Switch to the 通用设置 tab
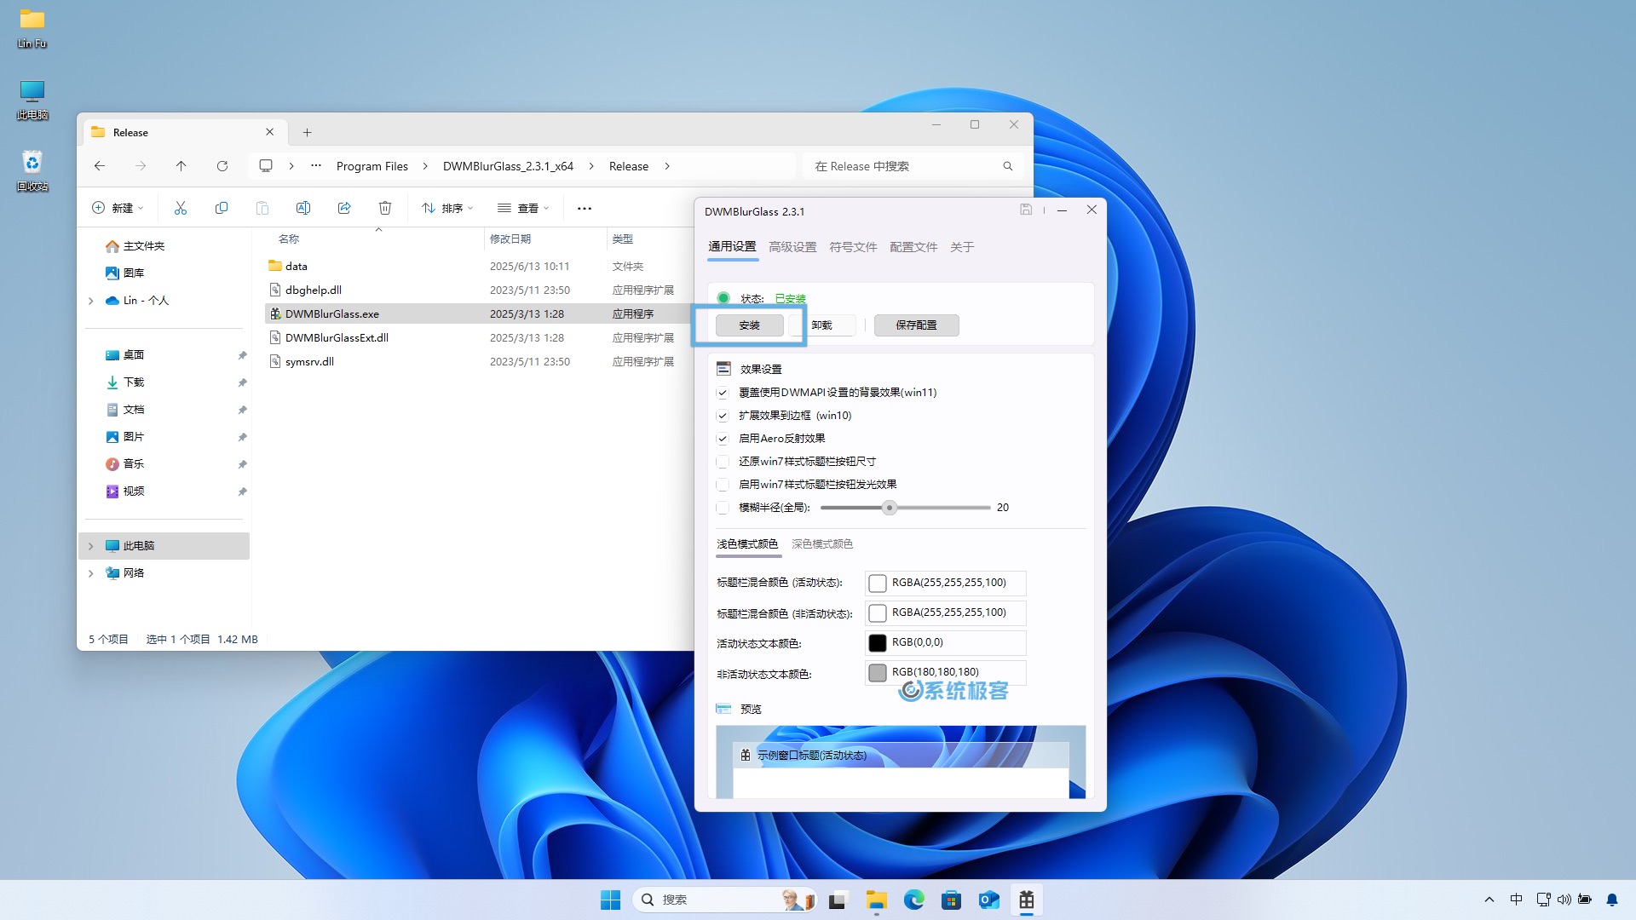1636x920 pixels. (x=732, y=246)
